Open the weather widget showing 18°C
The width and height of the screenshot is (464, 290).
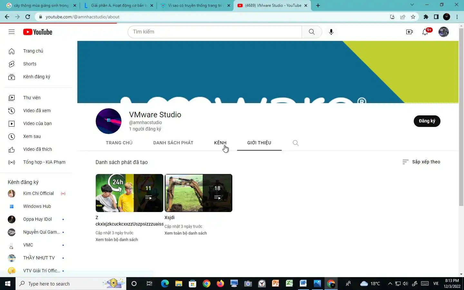(370, 284)
